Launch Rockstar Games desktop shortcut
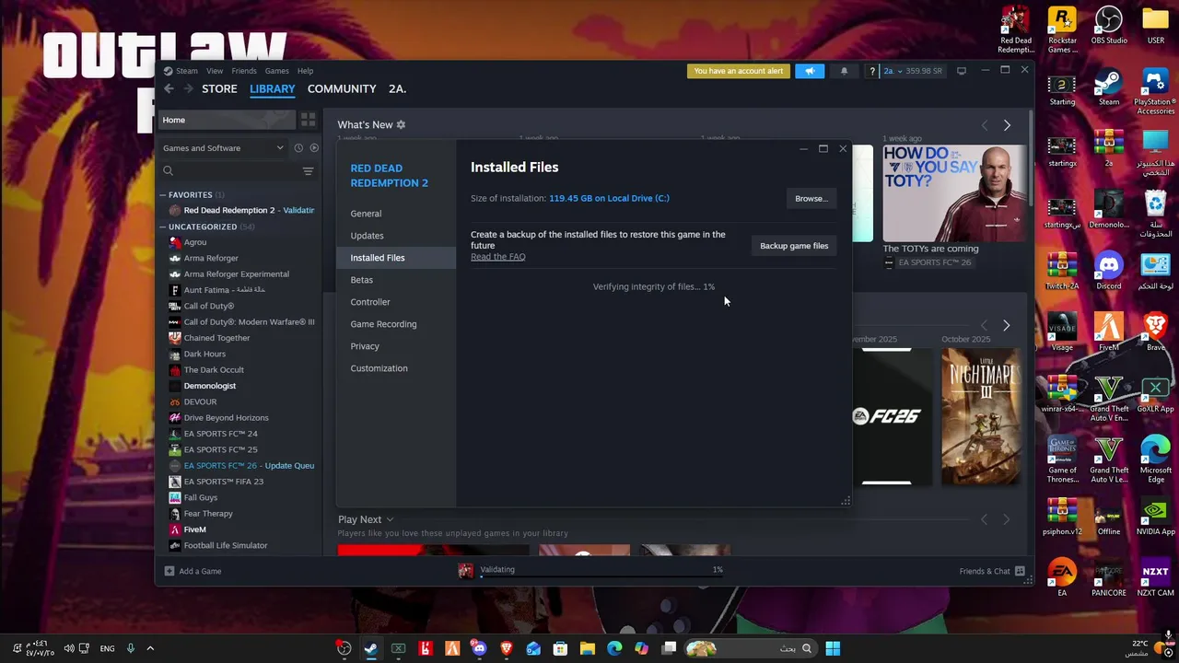 (x=1062, y=29)
